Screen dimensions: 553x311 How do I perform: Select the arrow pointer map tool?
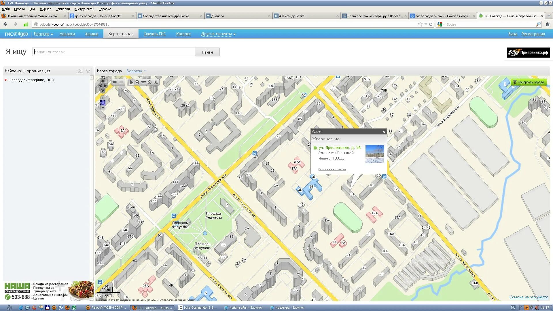(x=131, y=82)
